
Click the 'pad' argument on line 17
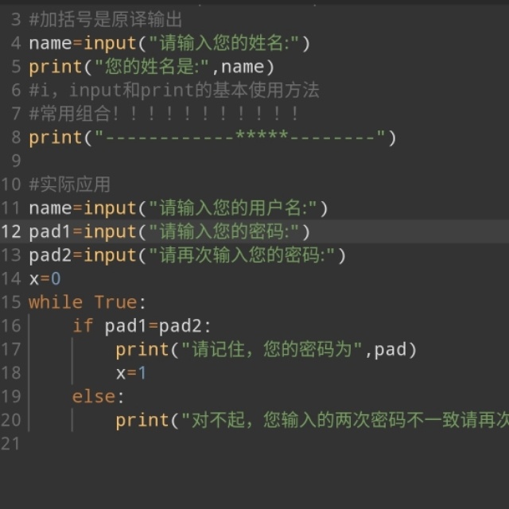(x=390, y=349)
